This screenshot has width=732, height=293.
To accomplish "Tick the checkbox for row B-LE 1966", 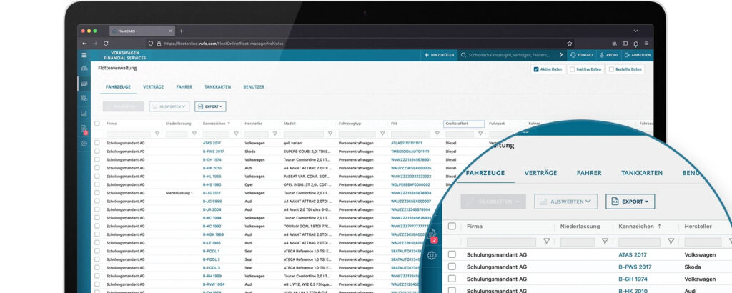I will (97, 242).
